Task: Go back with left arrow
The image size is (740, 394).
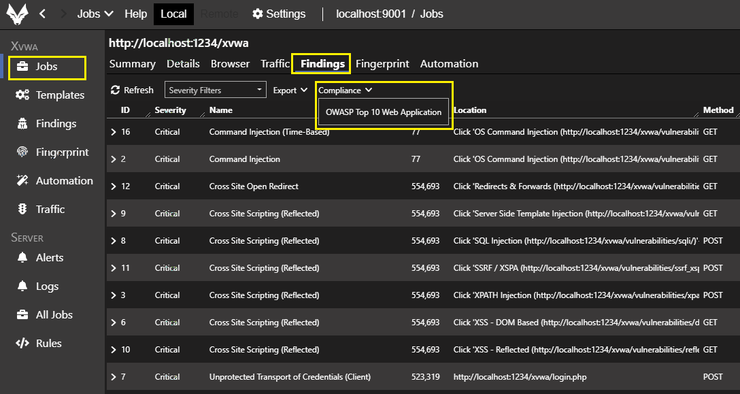Action: pos(42,14)
